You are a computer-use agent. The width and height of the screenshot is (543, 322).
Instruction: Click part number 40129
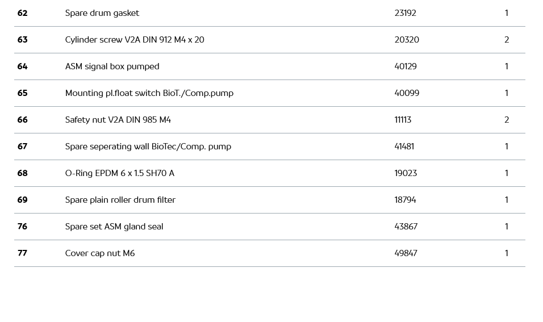[x=406, y=66]
